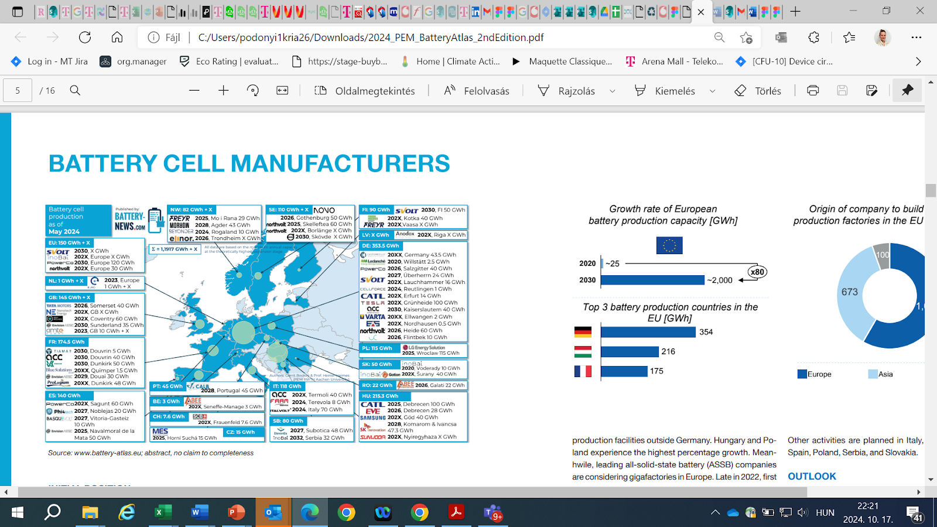937x527 pixels.
Task: Open File Explorer from taskbar
Action: [x=90, y=513]
